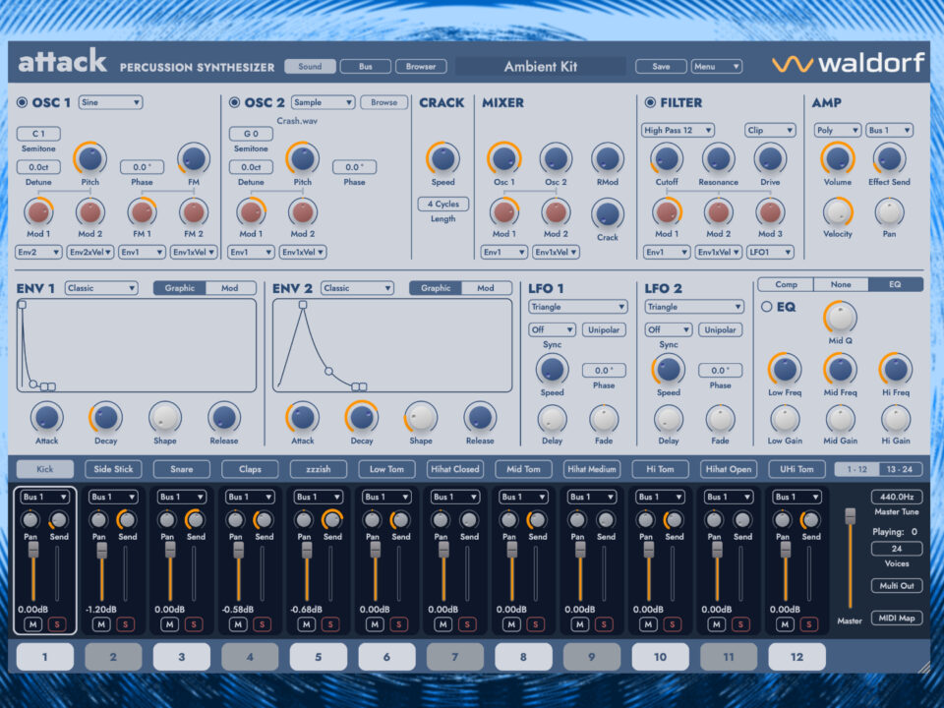Screen dimensions: 944x708
Task: Expand the LFO 1 Triangle shape dropdown
Action: [577, 307]
